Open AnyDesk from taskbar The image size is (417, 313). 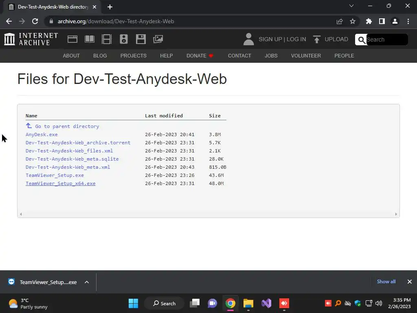(x=284, y=303)
